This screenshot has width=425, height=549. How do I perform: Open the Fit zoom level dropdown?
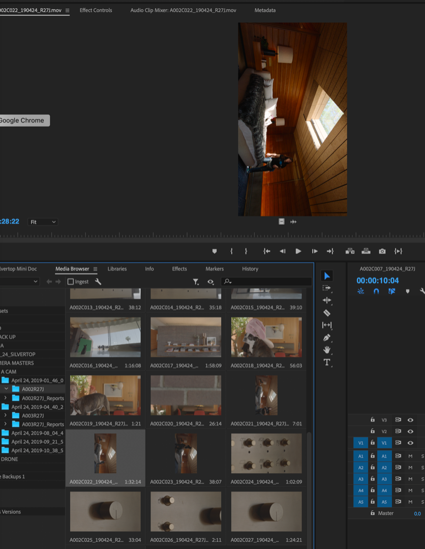pos(43,222)
